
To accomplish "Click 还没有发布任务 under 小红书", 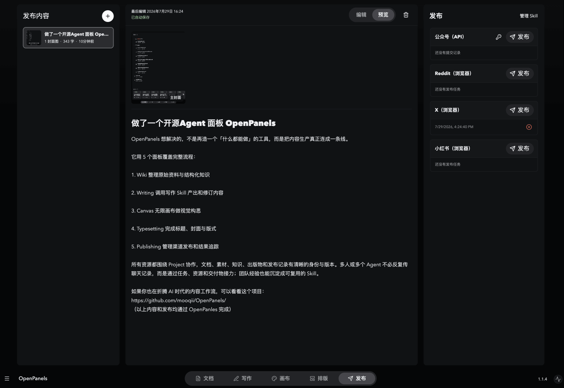I will [448, 164].
